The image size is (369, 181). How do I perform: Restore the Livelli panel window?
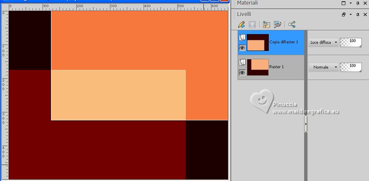click(344, 15)
